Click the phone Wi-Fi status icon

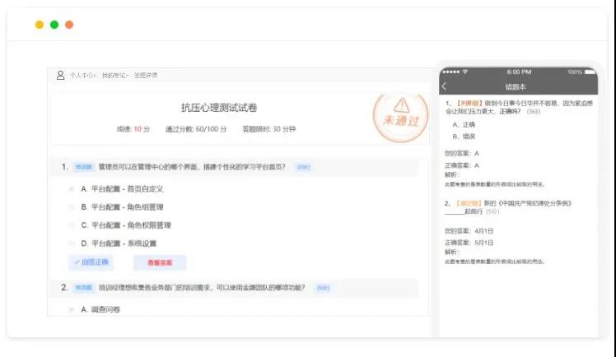coord(465,72)
